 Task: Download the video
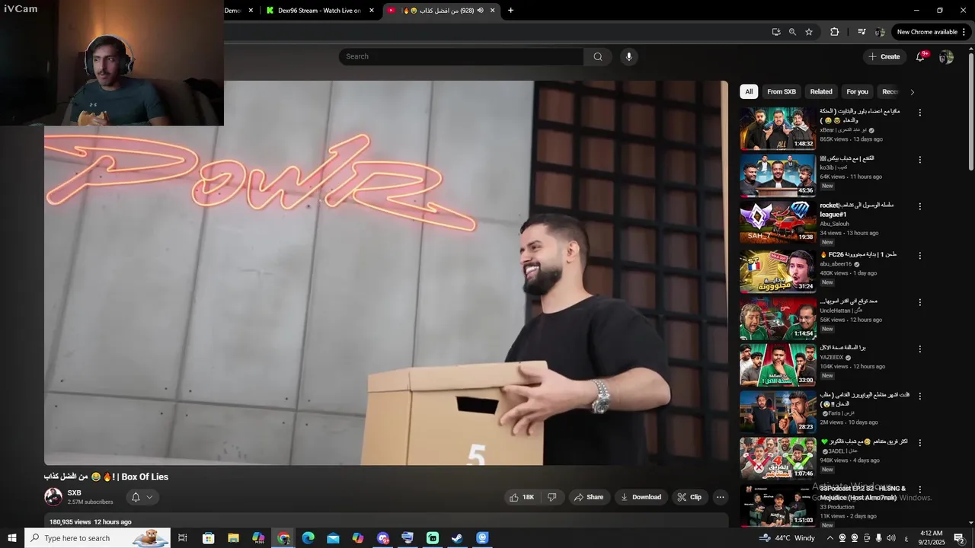(x=640, y=497)
